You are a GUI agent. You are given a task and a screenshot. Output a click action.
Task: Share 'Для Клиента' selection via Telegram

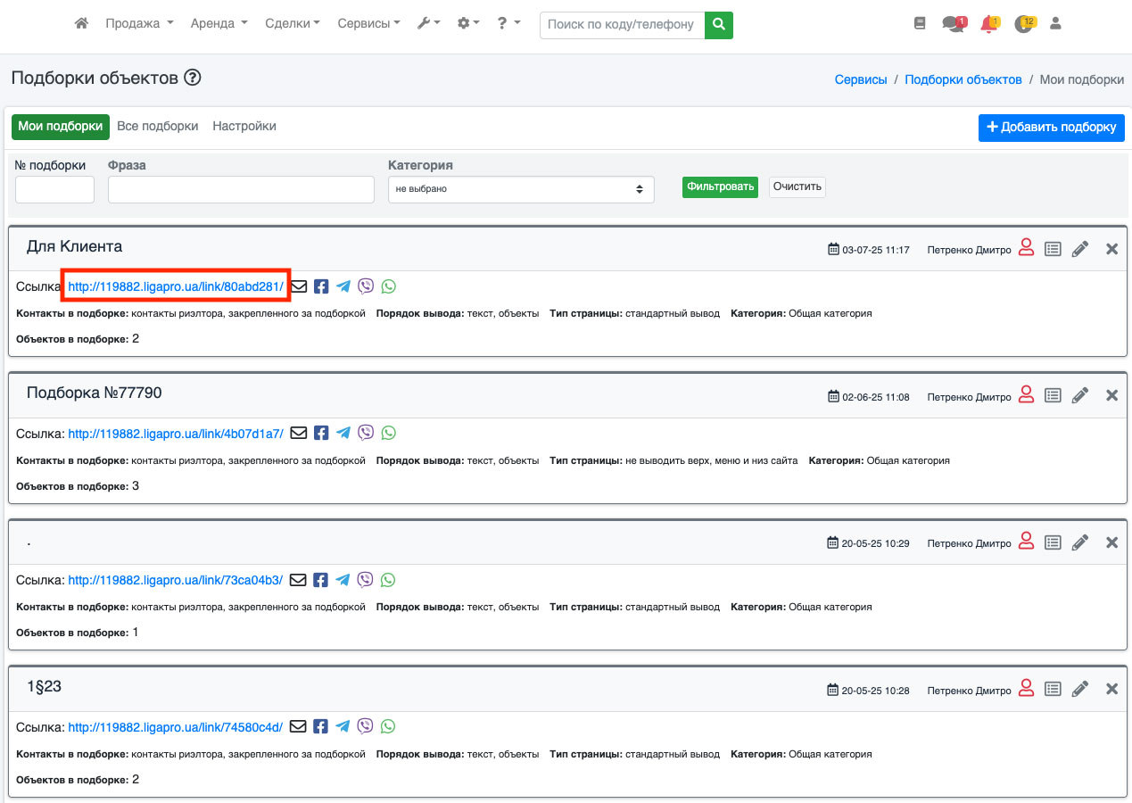coord(343,286)
